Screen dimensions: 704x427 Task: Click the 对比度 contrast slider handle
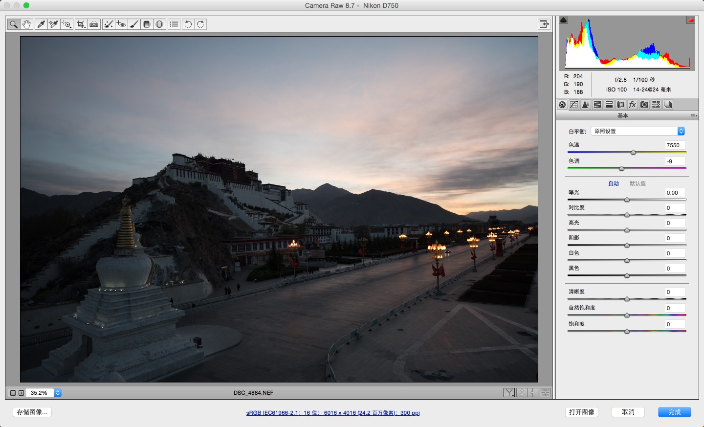coord(627,215)
